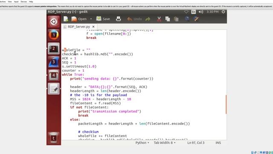Launch Firefox from the launcher
This screenshot has width=273, height=154.
point(54,35)
